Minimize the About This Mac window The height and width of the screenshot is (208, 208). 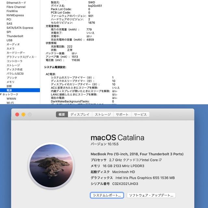tap(23, 114)
